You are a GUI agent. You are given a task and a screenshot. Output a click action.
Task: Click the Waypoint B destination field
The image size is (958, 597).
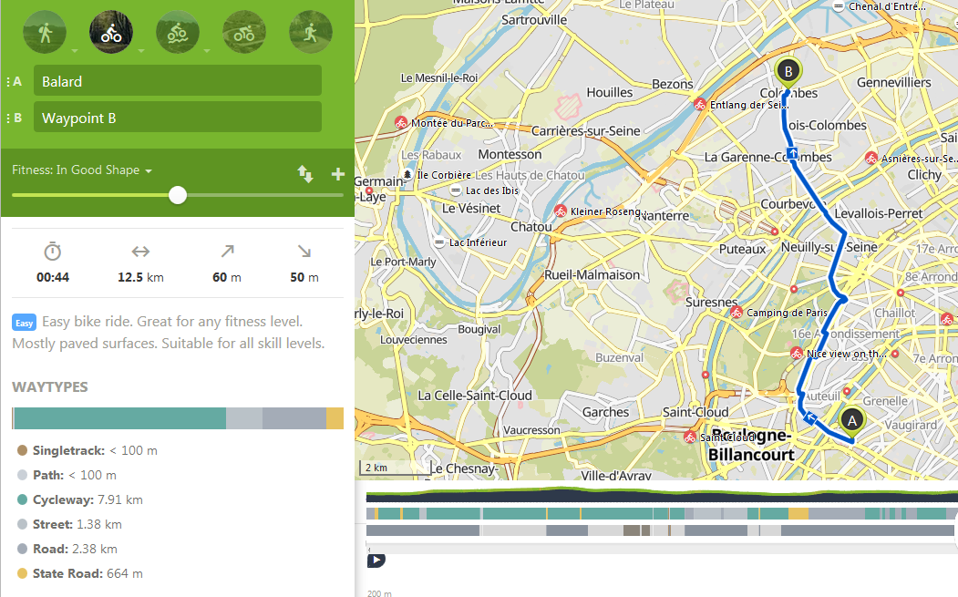178,118
